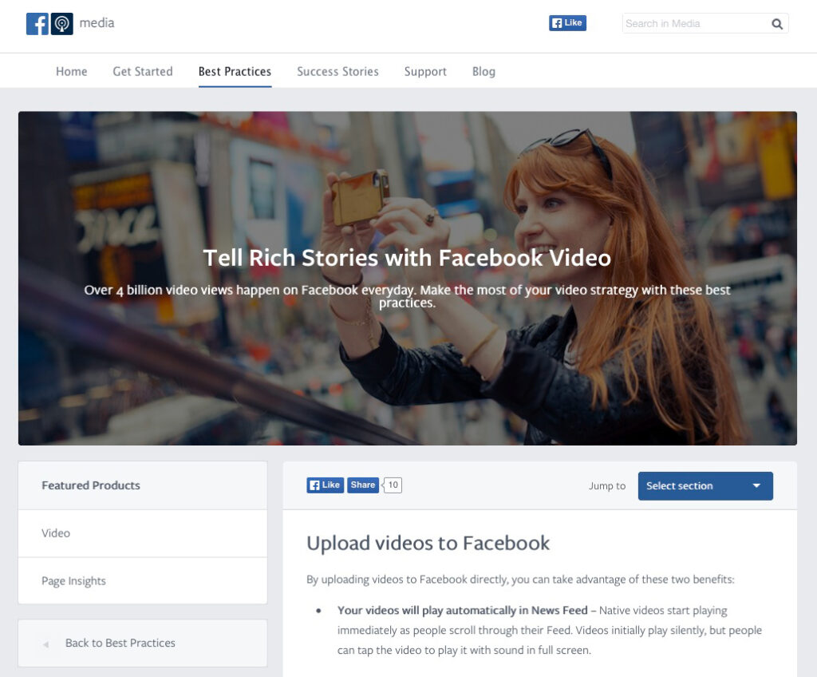Screen dimensions: 817x677
Task: Go to Page Insights from the sidebar
Action: tap(73, 580)
